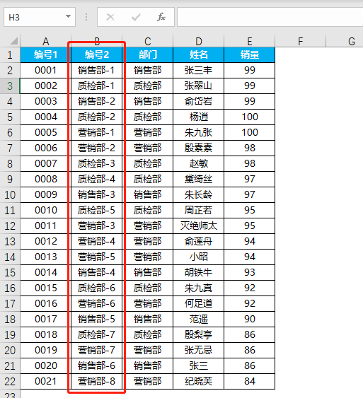Select cell containing 0003
This screenshot has height=398, width=363.
click(46, 102)
